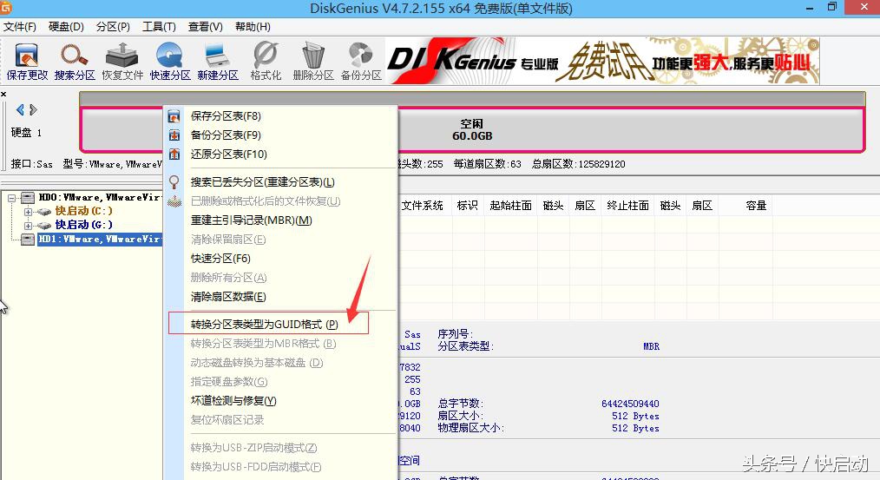Viewport: 880px width, 480px height.
Task: Choose the 格式化 toolbar icon
Action: click(x=266, y=61)
